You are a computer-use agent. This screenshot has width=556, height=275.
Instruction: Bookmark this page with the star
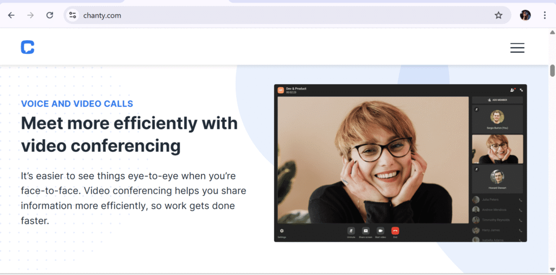[498, 15]
